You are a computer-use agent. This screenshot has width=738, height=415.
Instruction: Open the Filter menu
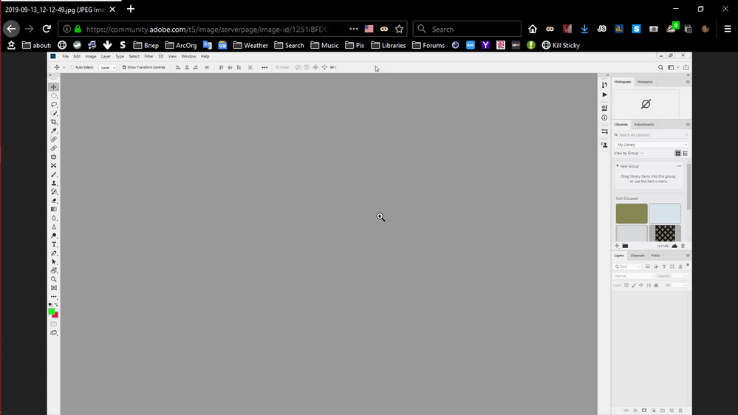pyautogui.click(x=148, y=56)
